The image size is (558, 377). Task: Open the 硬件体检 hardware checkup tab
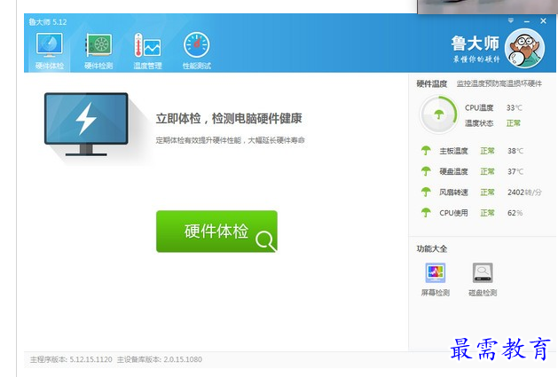(50, 51)
